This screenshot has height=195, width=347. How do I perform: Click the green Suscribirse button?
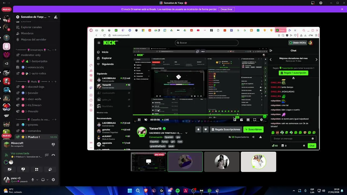(x=253, y=129)
